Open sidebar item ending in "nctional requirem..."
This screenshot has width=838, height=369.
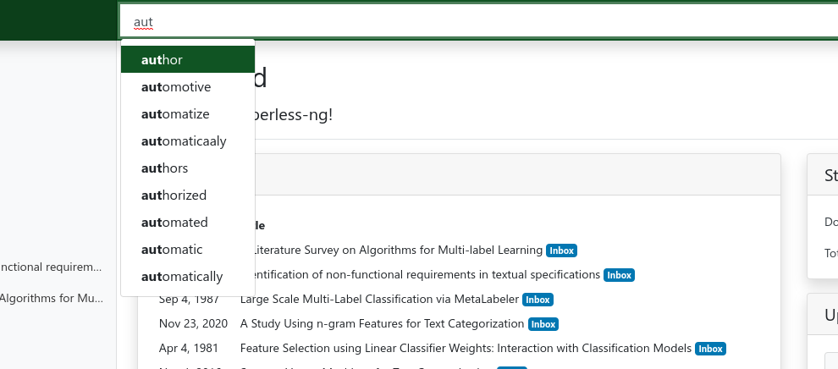tap(51, 268)
